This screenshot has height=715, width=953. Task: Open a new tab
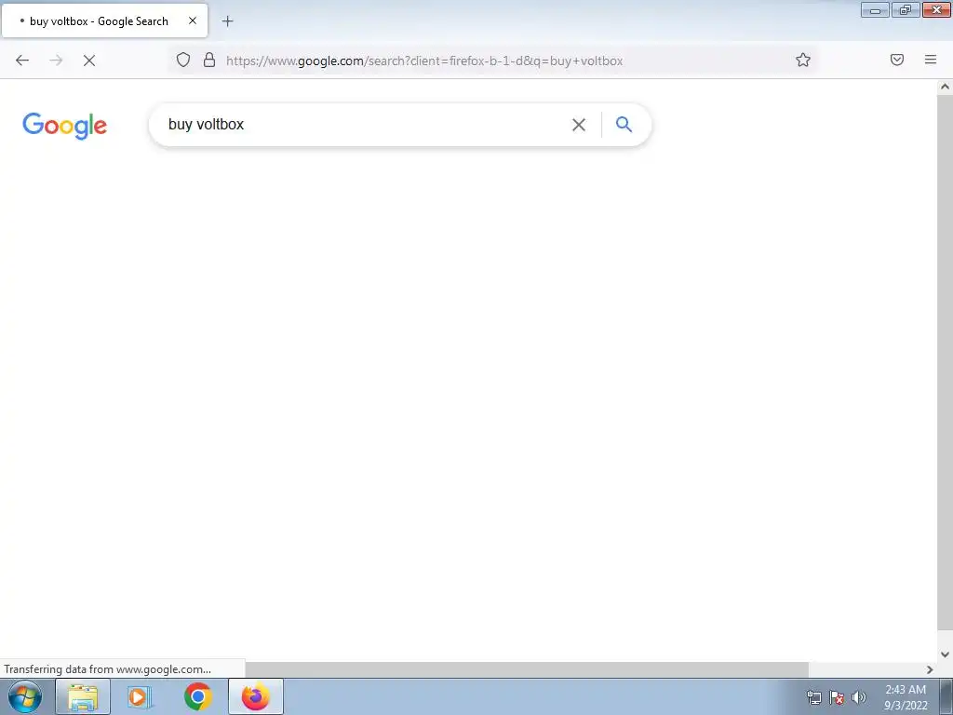pyautogui.click(x=227, y=21)
